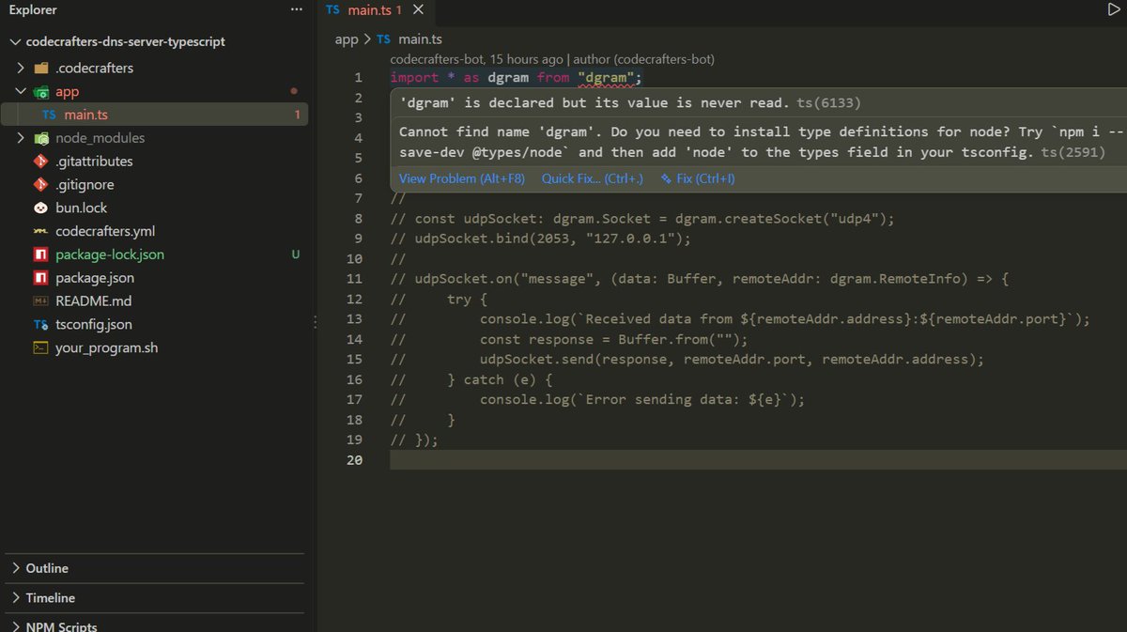Click the ts(2591) error code text
Image resolution: width=1127 pixels, height=632 pixels.
[1073, 151]
